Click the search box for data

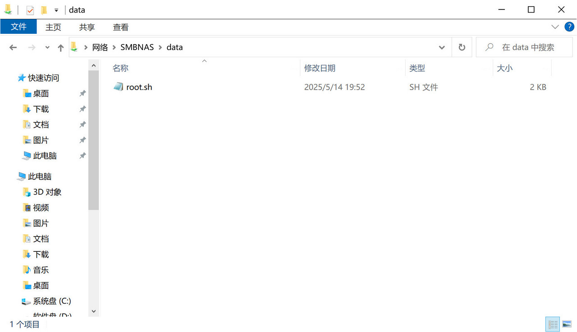(528, 47)
